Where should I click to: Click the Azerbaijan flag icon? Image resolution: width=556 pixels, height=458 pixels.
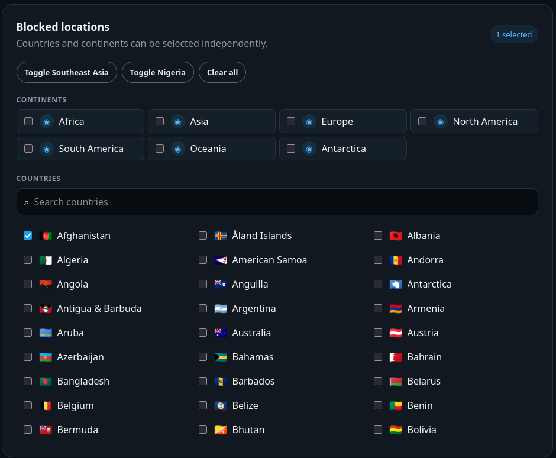click(46, 357)
